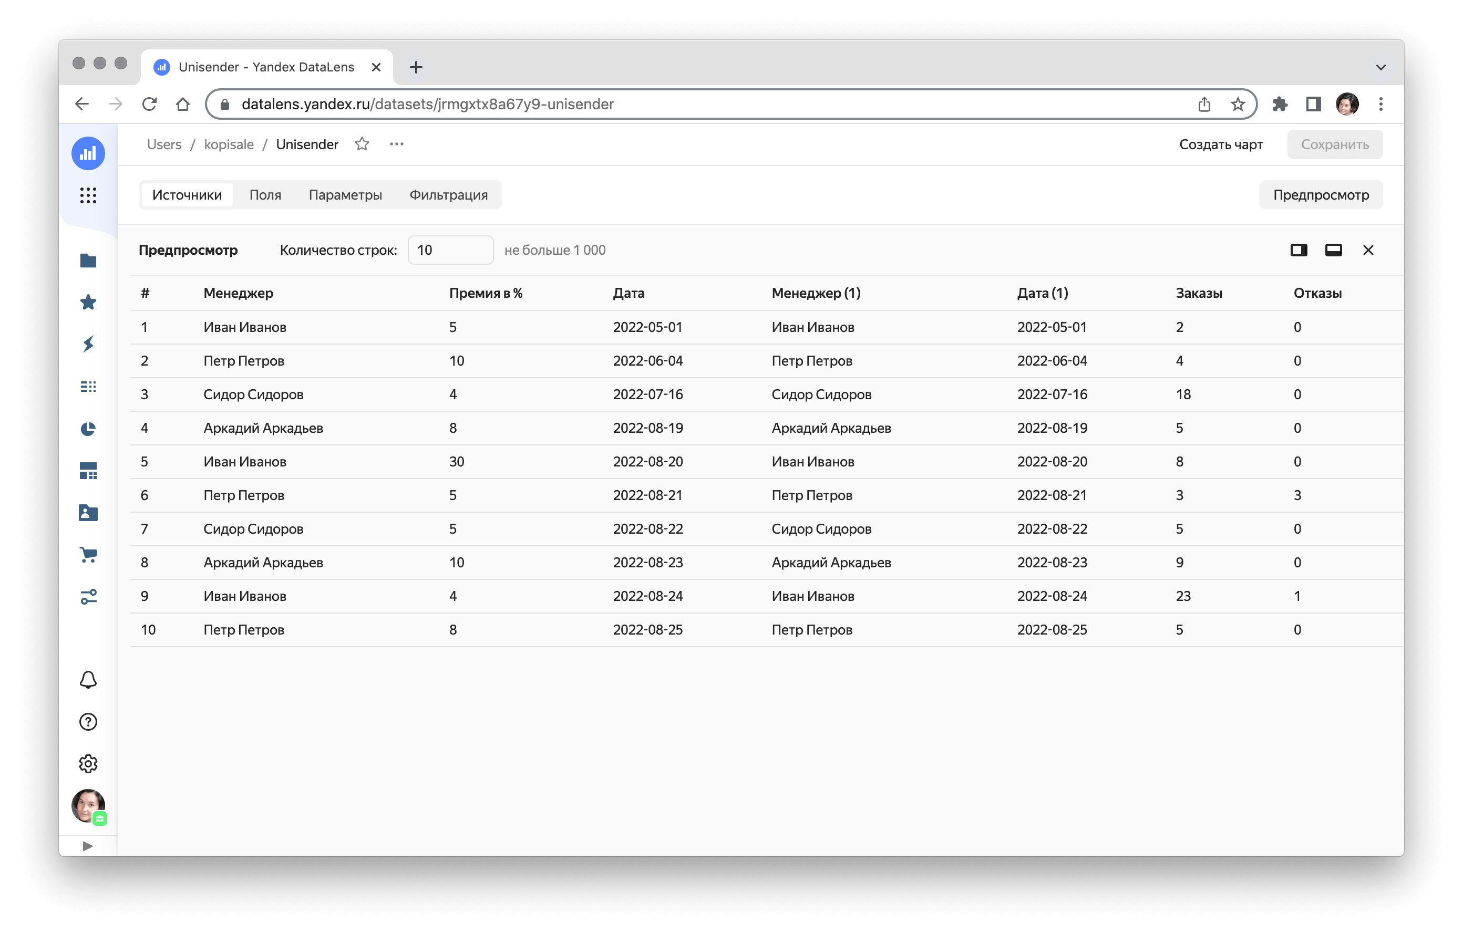Dock preview panel to the bottom
This screenshot has width=1463, height=934.
tap(1334, 250)
